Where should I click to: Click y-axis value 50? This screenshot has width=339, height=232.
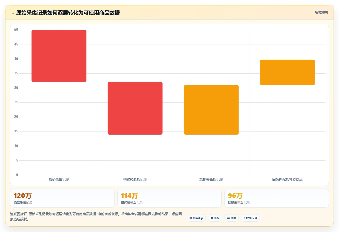pyautogui.click(x=16, y=30)
